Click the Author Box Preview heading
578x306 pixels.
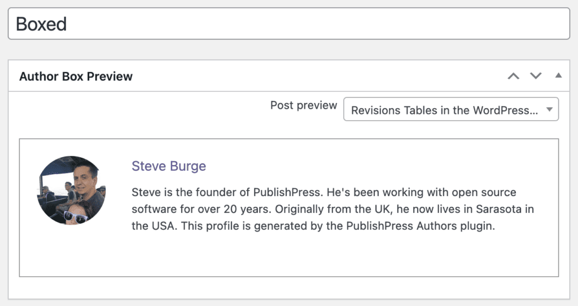tap(76, 77)
